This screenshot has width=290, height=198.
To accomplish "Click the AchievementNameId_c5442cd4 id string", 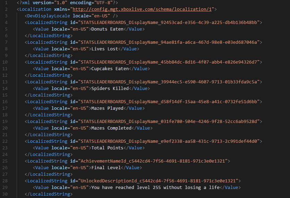I will click(x=153, y=161).
